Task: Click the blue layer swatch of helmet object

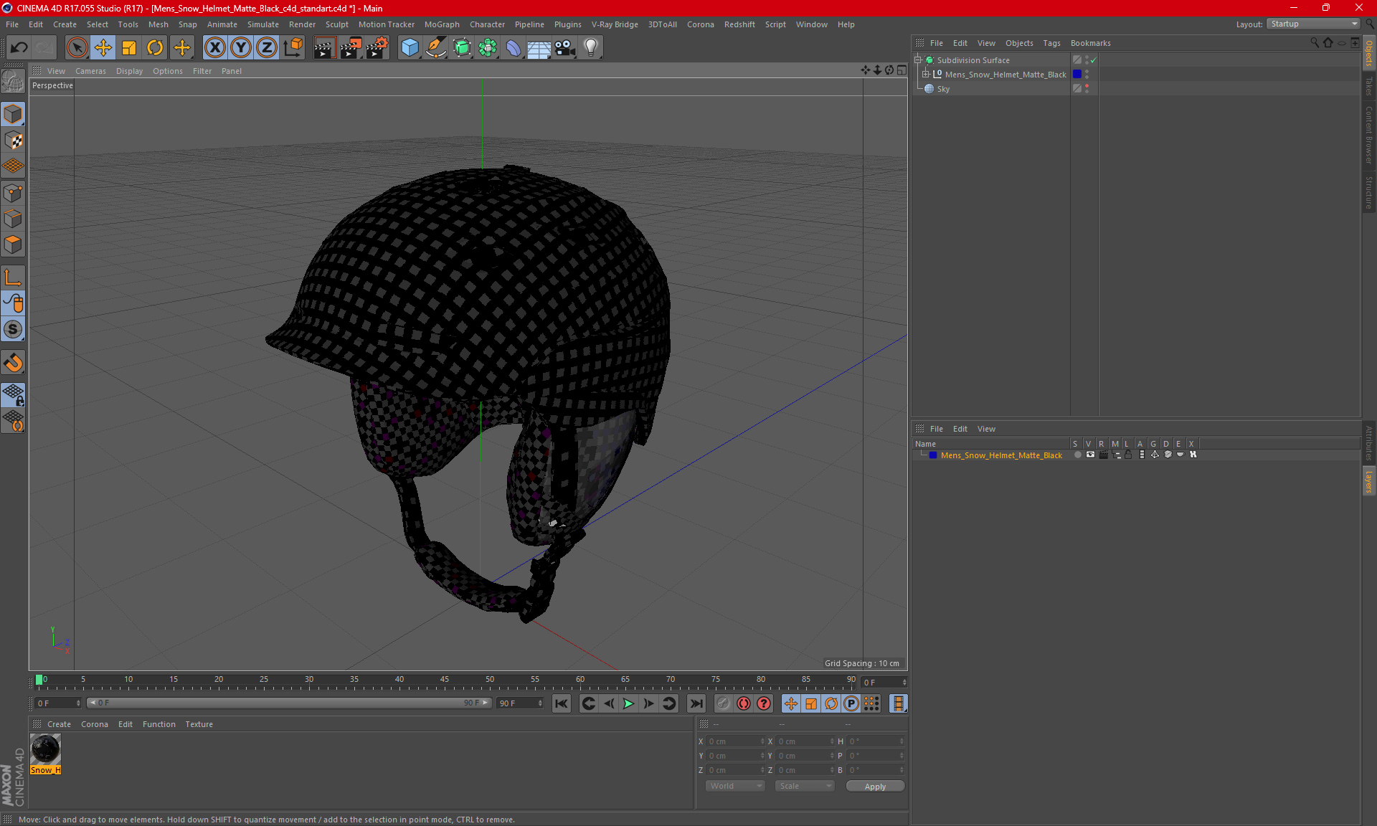Action: 1076,74
